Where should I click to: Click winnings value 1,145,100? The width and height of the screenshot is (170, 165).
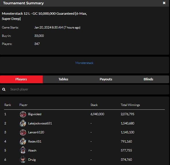[x=128, y=132]
